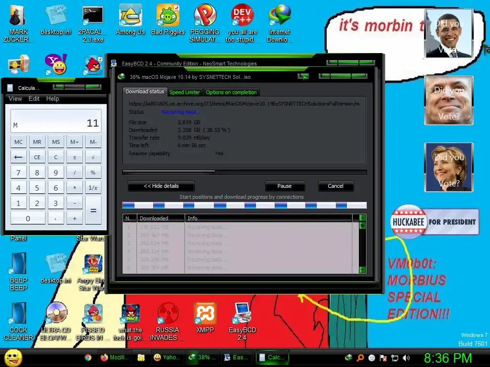Cancel the download
The width and height of the screenshot is (490, 367).
pyautogui.click(x=335, y=186)
